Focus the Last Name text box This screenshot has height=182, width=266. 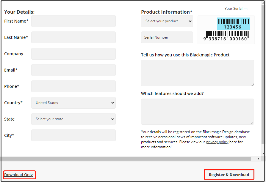click(x=73, y=37)
